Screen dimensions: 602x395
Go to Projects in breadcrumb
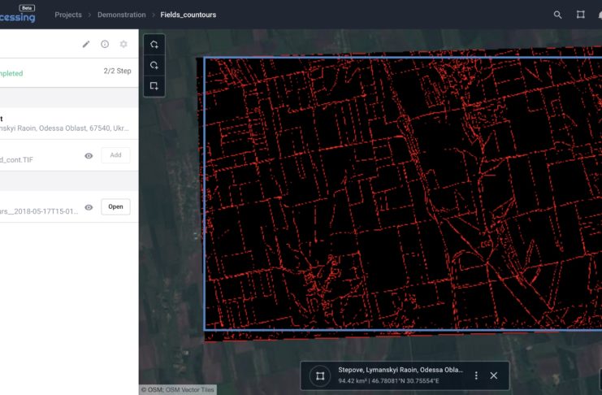click(x=68, y=15)
